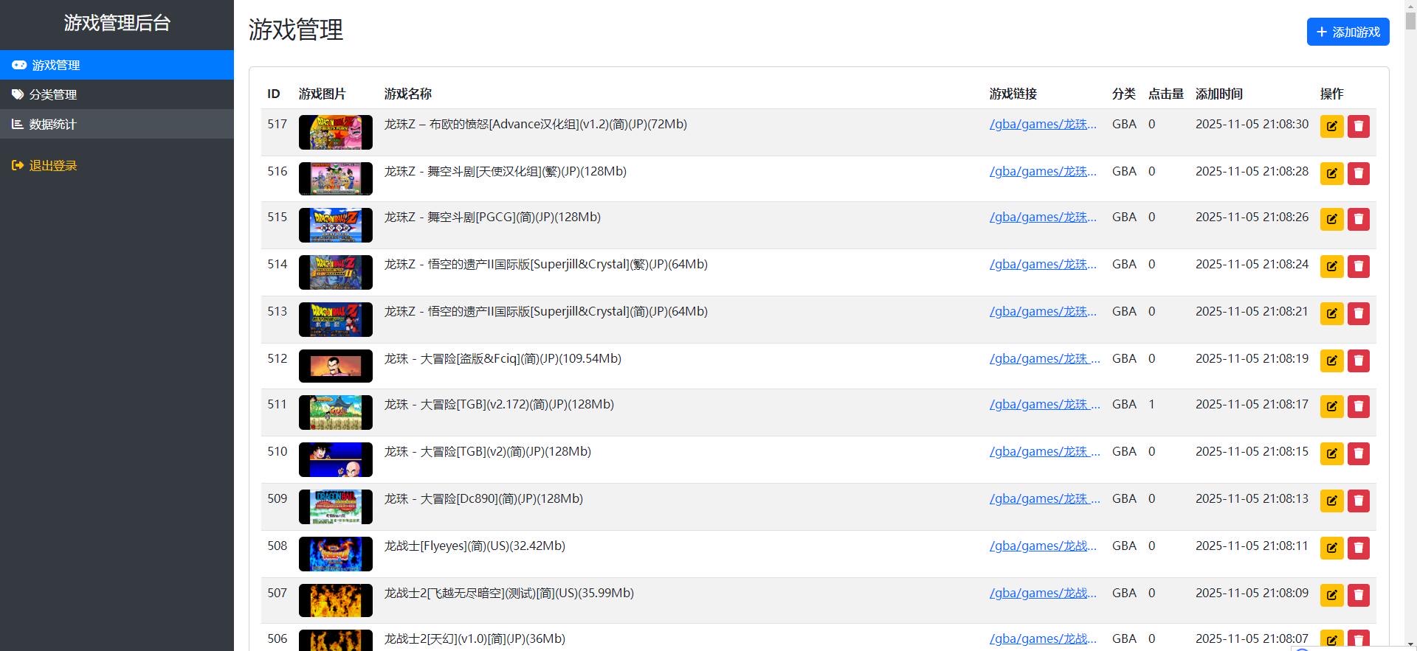This screenshot has height=651, width=1417.
Task: Click game name 龙珠 - 大冒险[Dc890]
Action: pyautogui.click(x=483, y=498)
